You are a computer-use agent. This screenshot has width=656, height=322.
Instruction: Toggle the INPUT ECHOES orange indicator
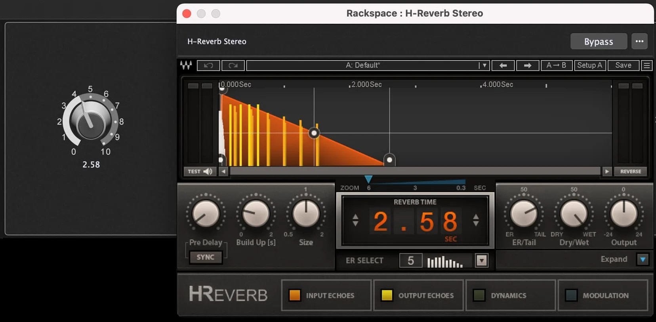[x=295, y=295]
